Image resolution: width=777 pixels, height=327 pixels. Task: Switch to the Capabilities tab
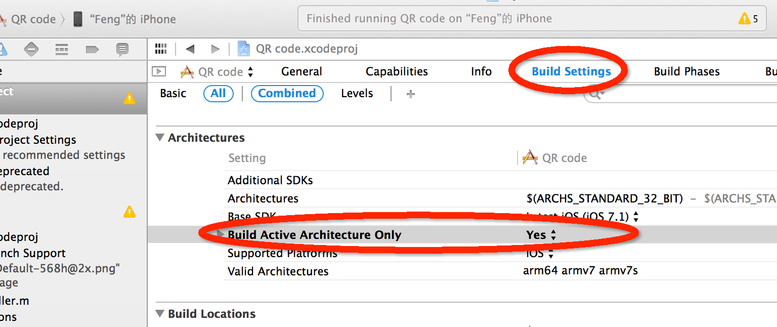[x=397, y=72]
